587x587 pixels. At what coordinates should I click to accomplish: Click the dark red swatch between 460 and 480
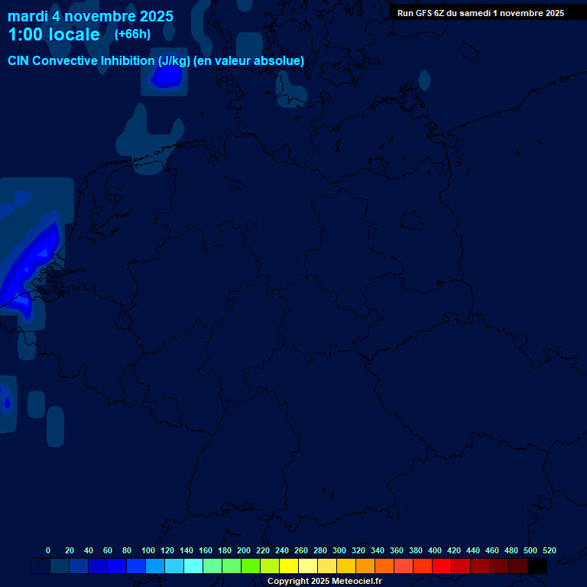pyautogui.click(x=499, y=566)
